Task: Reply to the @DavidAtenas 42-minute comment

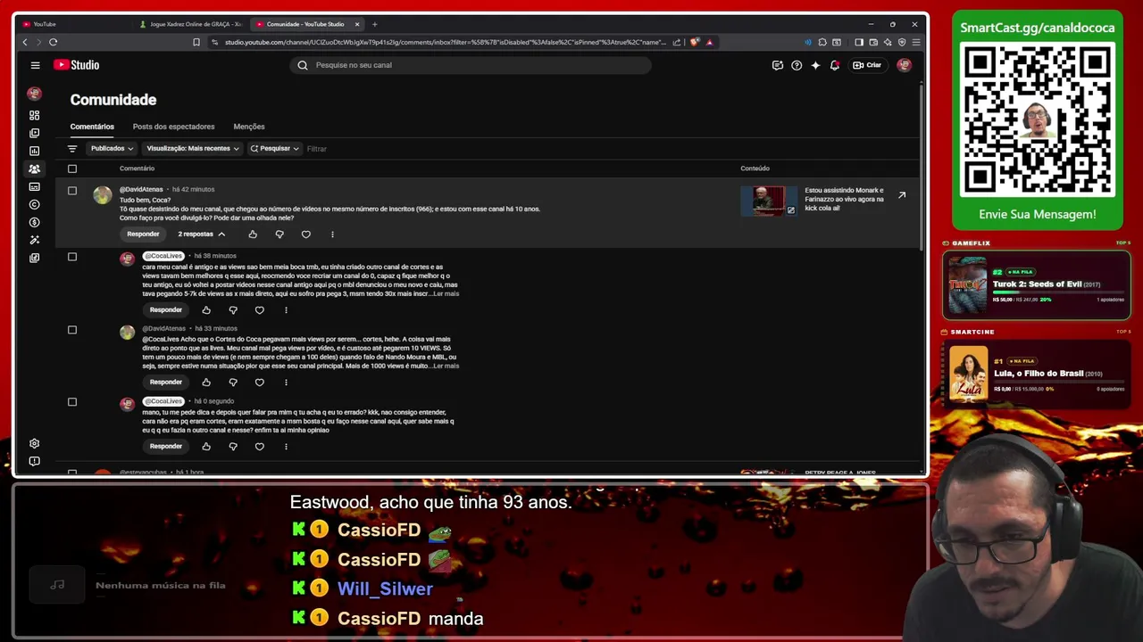Action: (x=143, y=235)
